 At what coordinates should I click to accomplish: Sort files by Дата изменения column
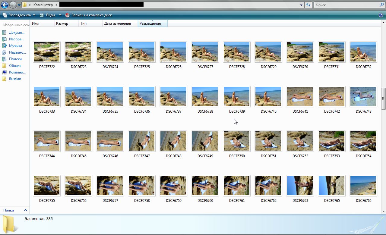(x=118, y=23)
